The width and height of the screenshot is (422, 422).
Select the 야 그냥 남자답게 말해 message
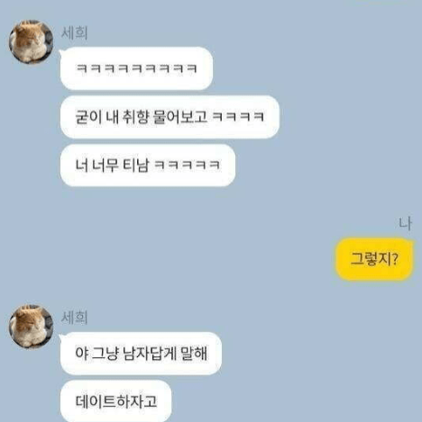tap(141, 354)
